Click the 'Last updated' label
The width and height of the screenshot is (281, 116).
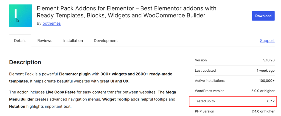(205, 71)
